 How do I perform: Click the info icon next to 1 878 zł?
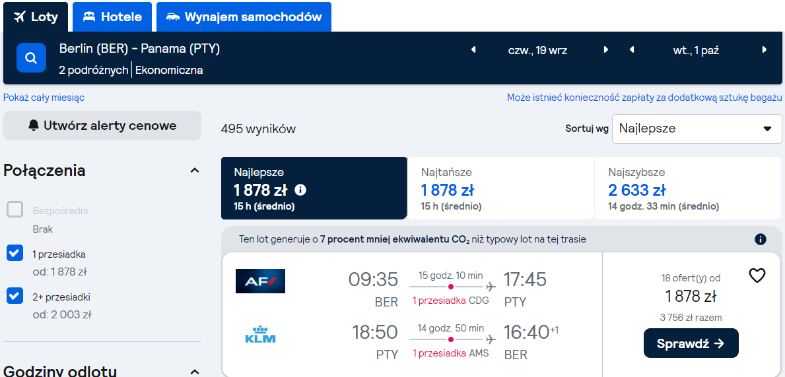coord(300,190)
